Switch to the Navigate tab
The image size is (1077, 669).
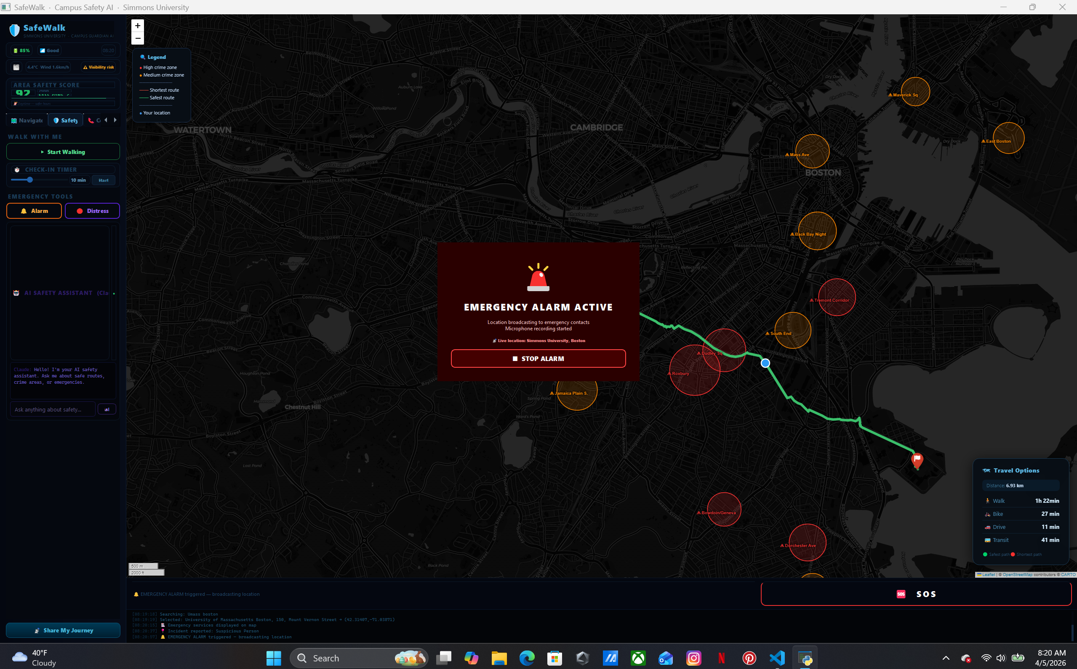27,120
